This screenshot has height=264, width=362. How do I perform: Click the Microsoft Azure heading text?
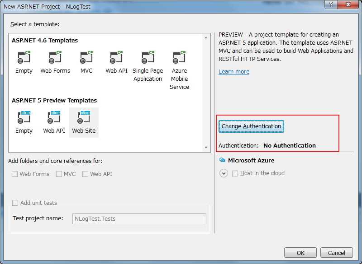251,160
